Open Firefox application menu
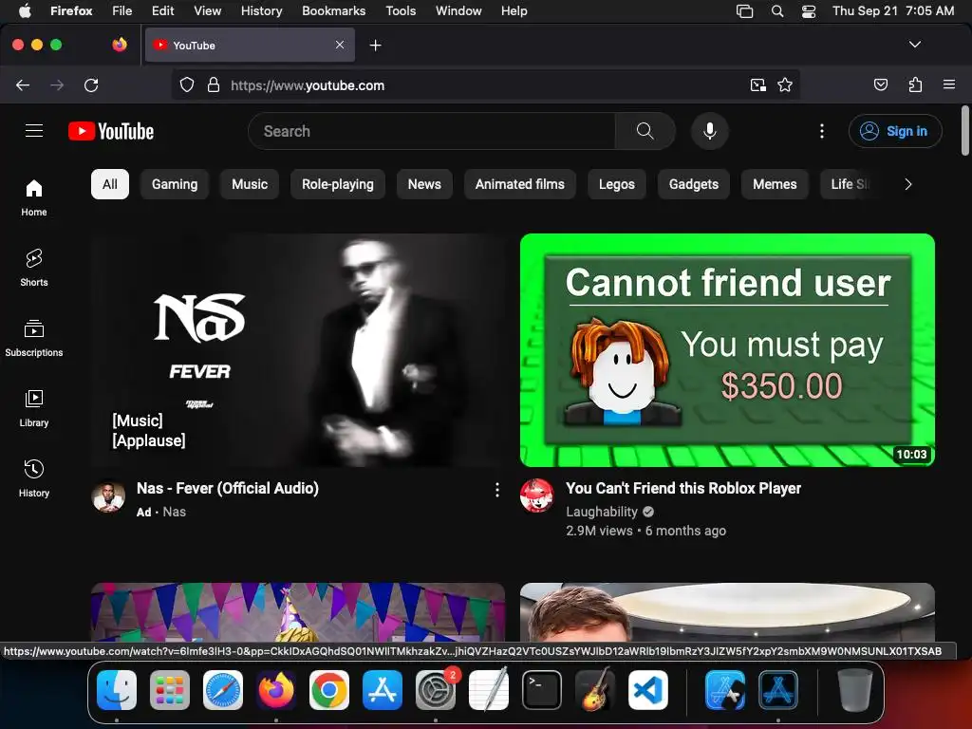The width and height of the screenshot is (972, 729). pyautogui.click(x=949, y=84)
